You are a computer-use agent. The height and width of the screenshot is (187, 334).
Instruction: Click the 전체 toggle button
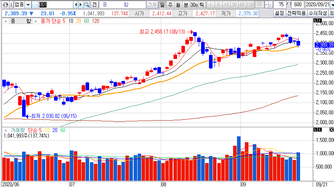point(152,4)
